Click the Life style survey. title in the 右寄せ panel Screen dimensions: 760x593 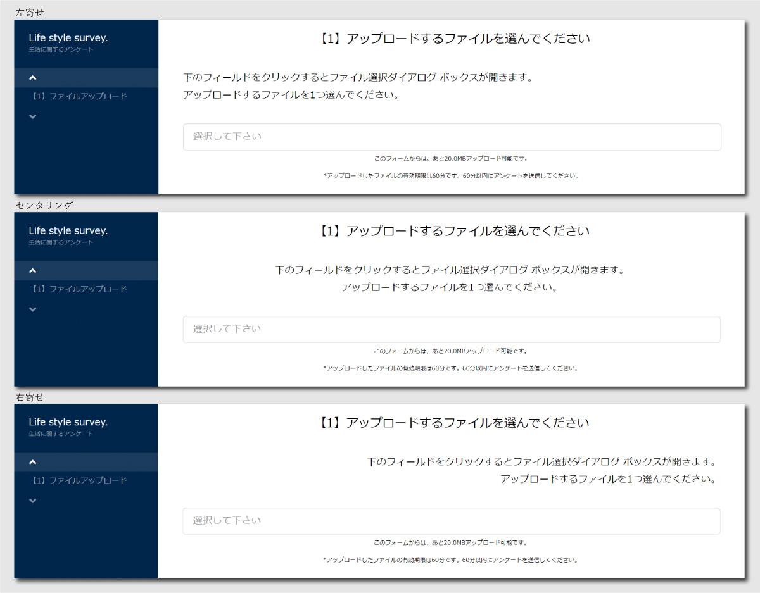pos(68,422)
